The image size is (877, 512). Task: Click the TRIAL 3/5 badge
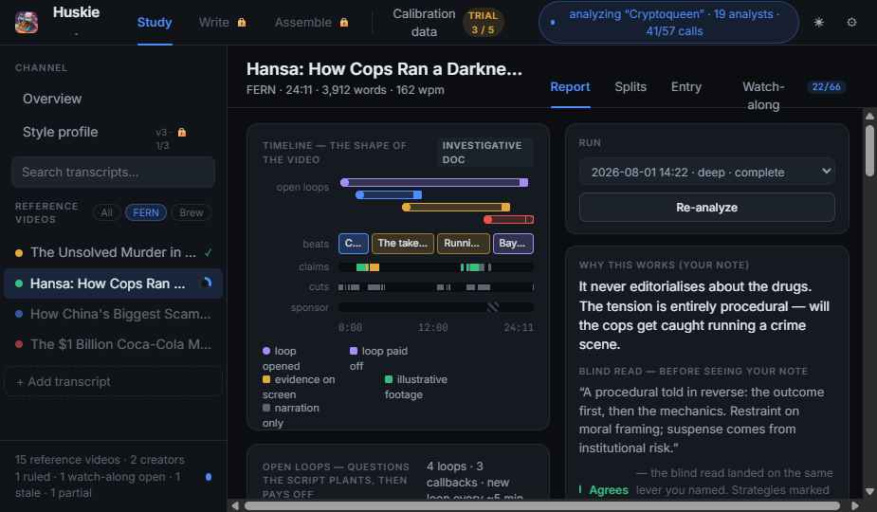pos(483,23)
